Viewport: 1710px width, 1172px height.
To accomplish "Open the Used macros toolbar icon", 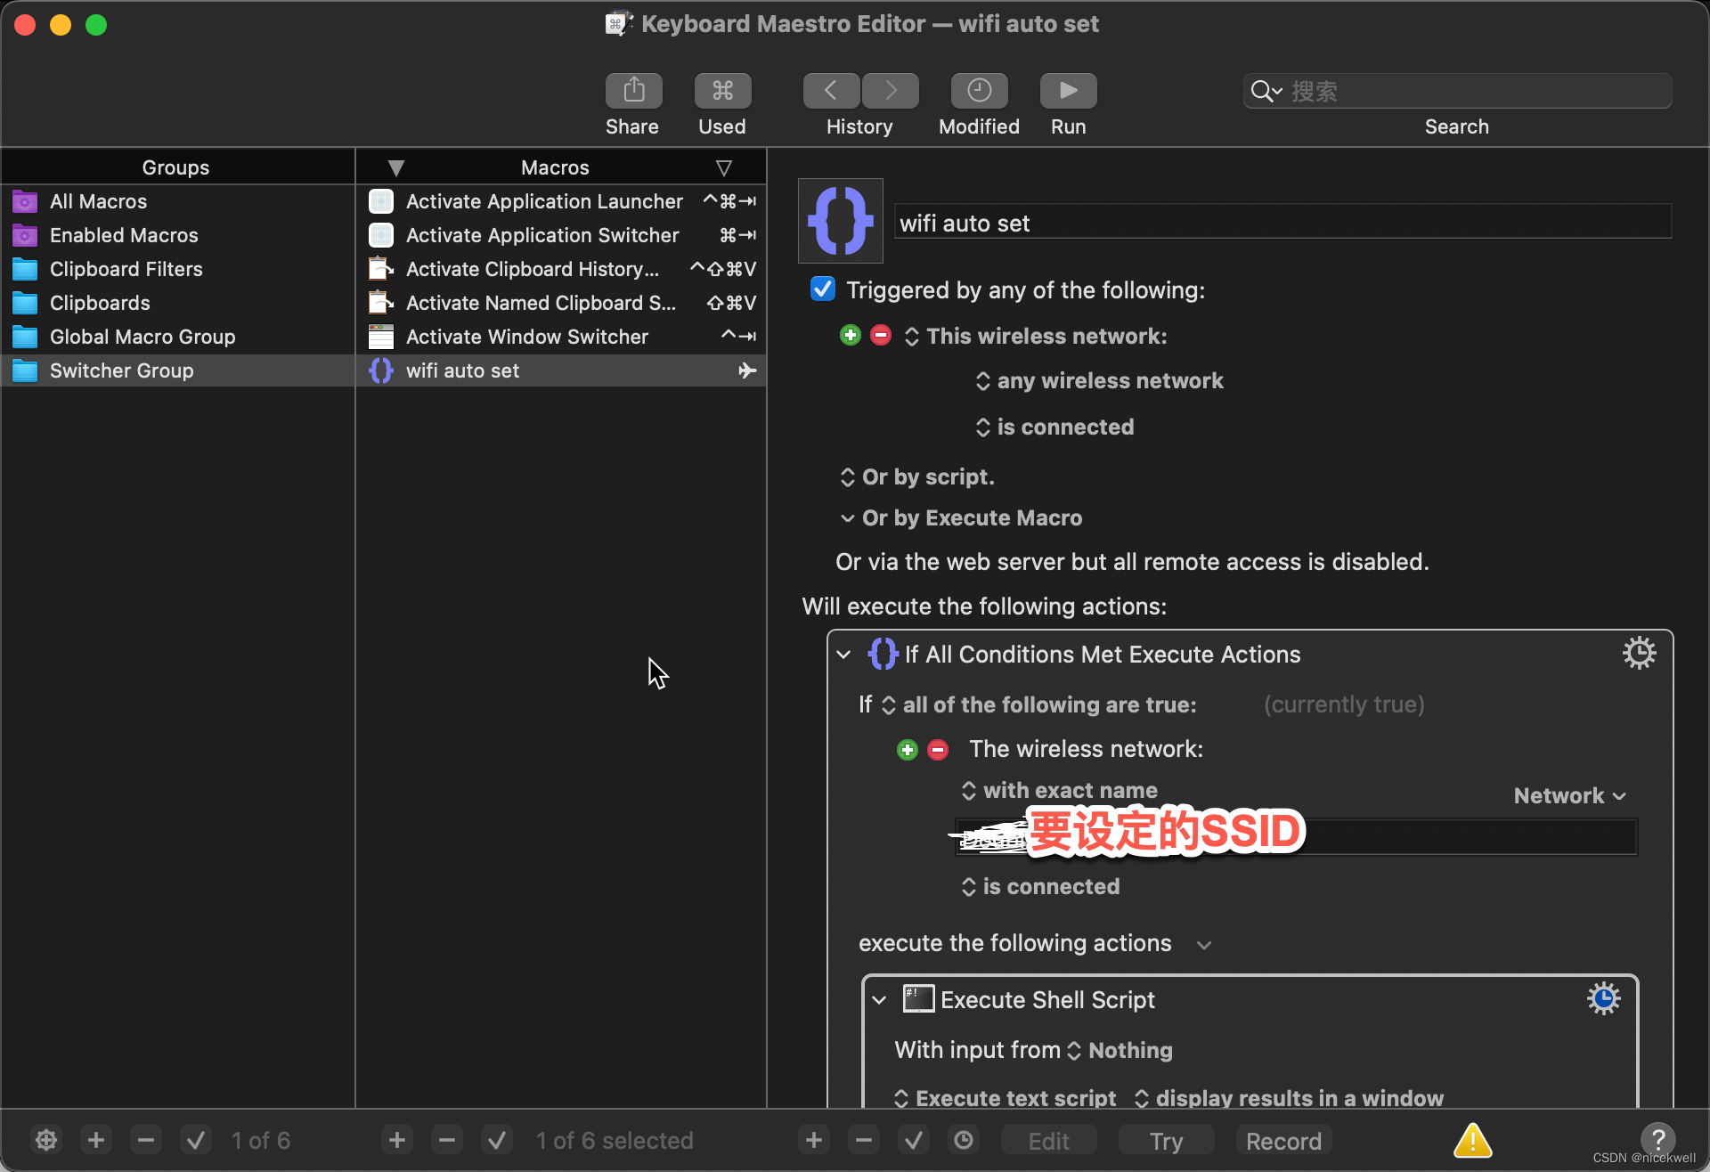I will pos(722,91).
